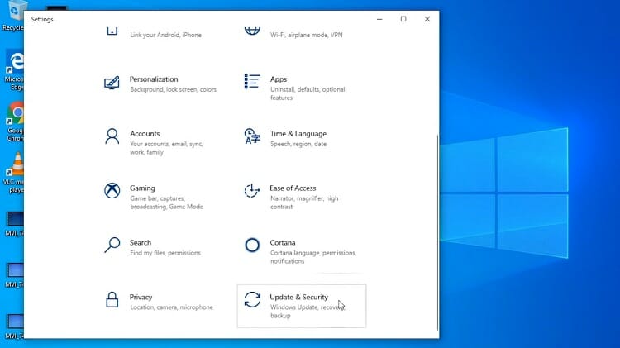Image resolution: width=620 pixels, height=348 pixels.
Task: Click 'Narrator, magnifier, high contrast' description
Action: pos(304,203)
